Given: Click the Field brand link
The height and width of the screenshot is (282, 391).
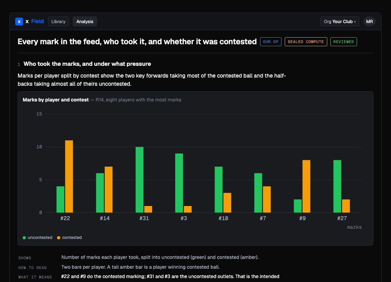Looking at the screenshot, I should pyautogui.click(x=38, y=22).
